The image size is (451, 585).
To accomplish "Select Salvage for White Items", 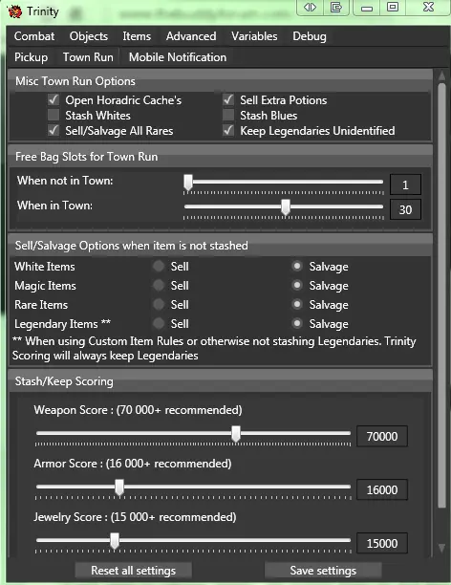I will [297, 266].
